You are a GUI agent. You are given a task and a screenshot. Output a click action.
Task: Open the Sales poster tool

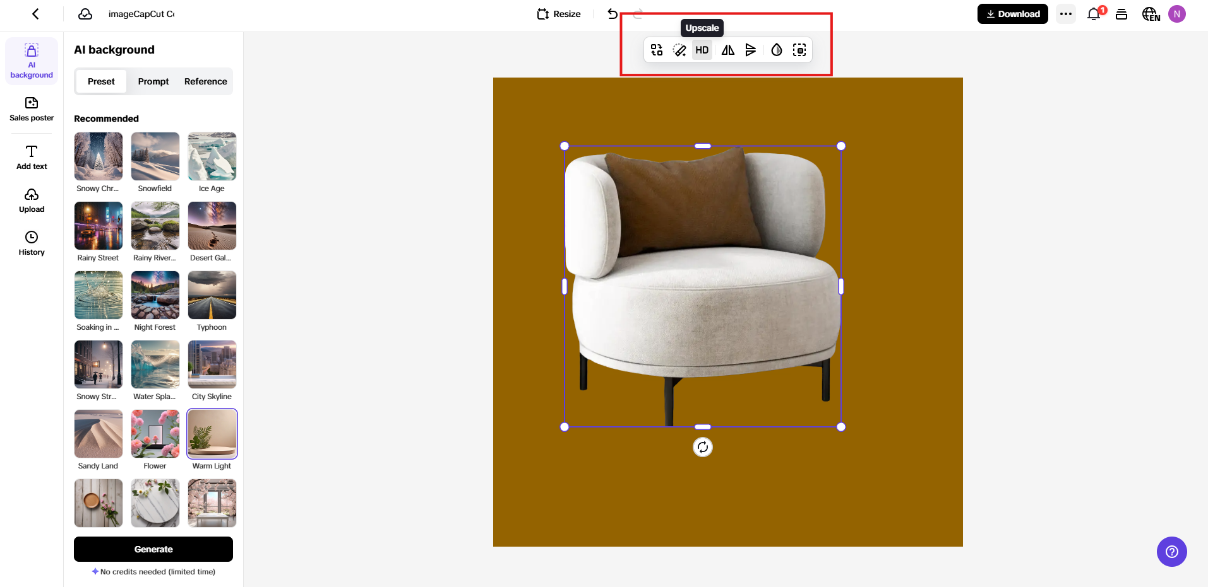click(x=31, y=107)
